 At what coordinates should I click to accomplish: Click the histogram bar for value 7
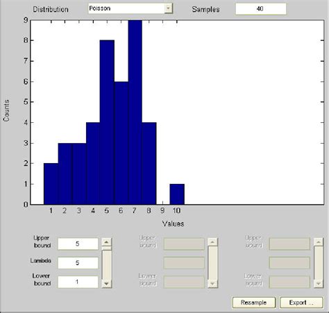[x=135, y=112]
